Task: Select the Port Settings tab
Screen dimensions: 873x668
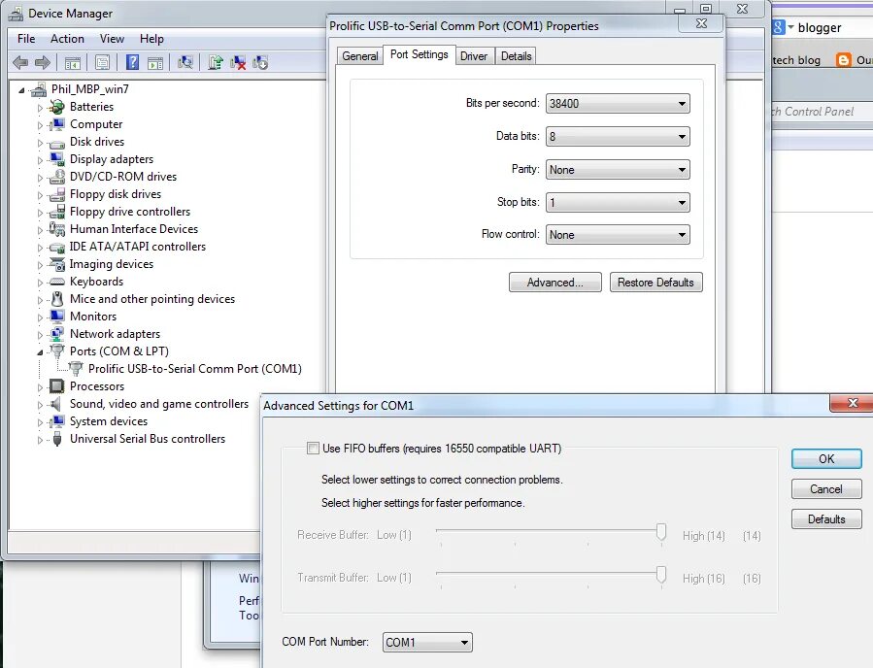Action: point(419,54)
